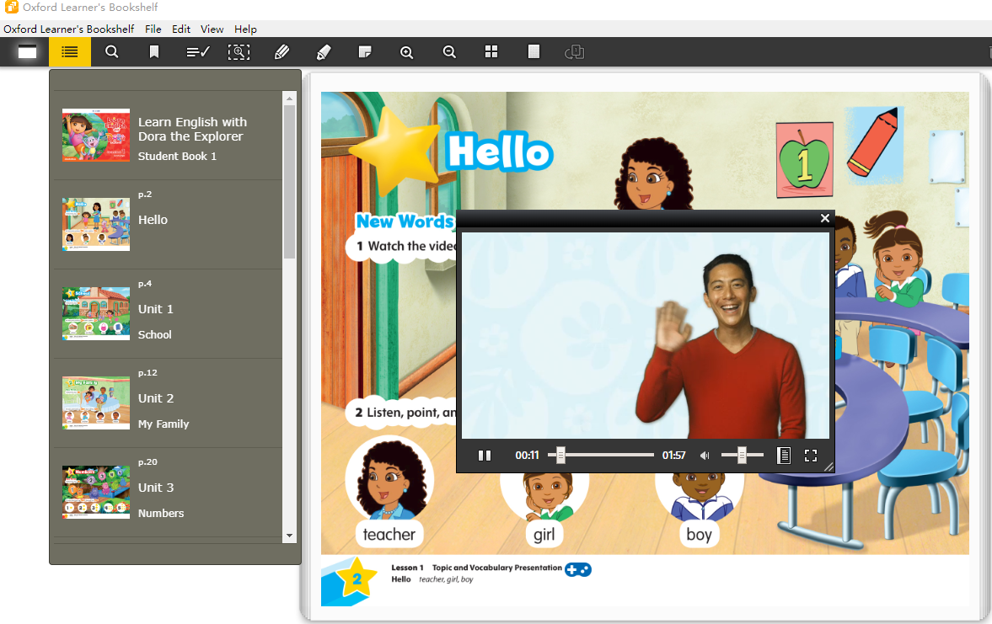Open the Edit menu
The height and width of the screenshot is (624, 992).
[181, 29]
